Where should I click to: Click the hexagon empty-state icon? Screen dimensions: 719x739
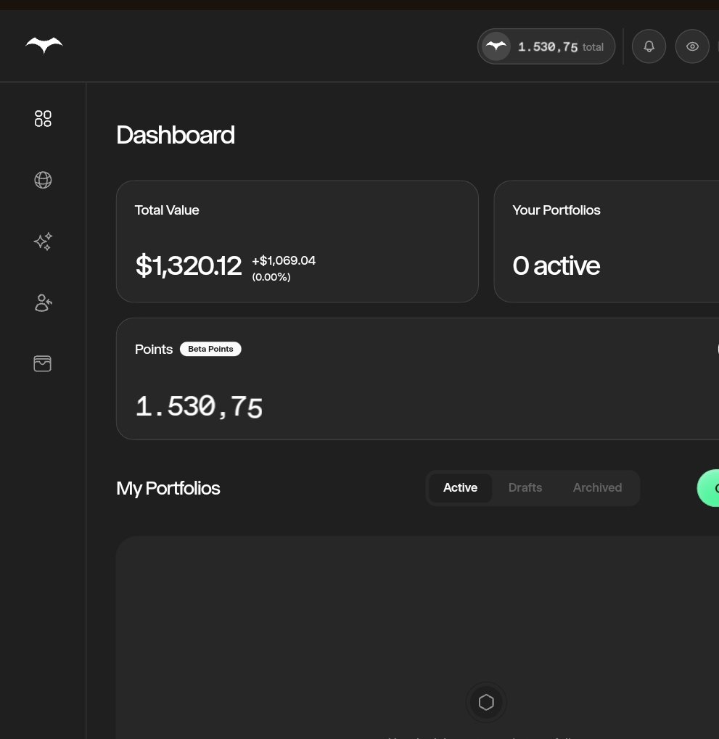tap(486, 702)
